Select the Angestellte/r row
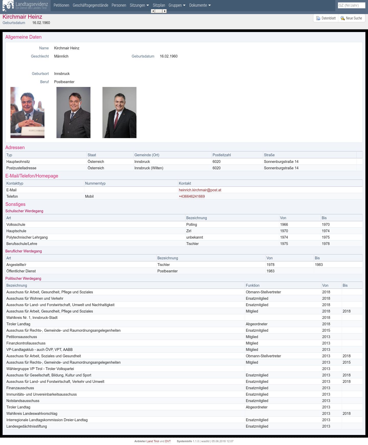 click(x=184, y=265)
